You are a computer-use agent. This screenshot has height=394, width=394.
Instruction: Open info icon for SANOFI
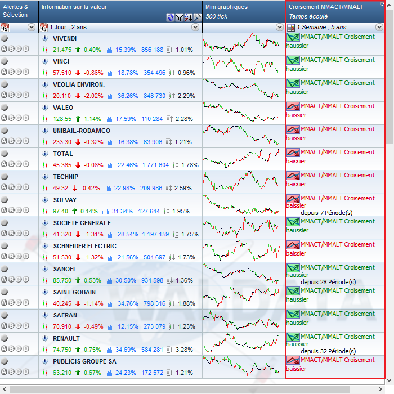(x=45, y=269)
